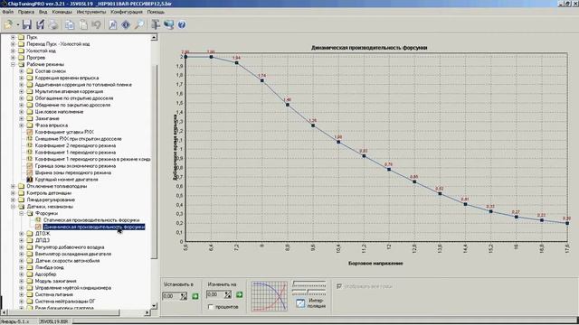579x325 pixels.
Task: Select 'Датчик скорости автомобиля' folder
Action: coord(67,261)
